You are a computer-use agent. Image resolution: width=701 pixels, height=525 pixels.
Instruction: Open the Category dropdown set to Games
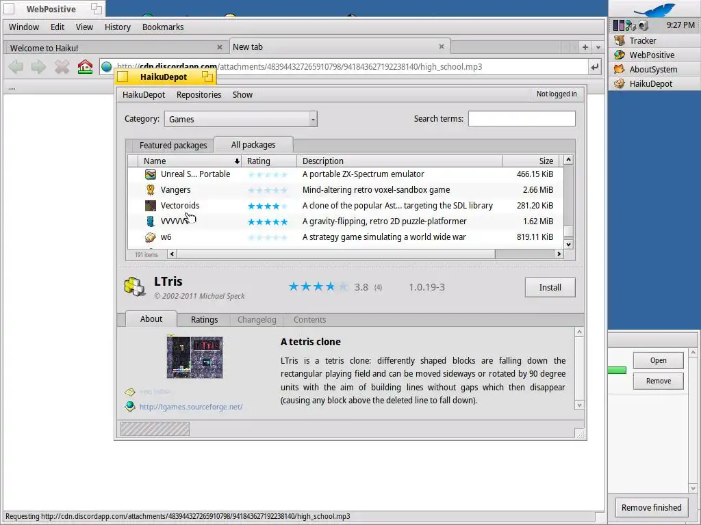241,119
